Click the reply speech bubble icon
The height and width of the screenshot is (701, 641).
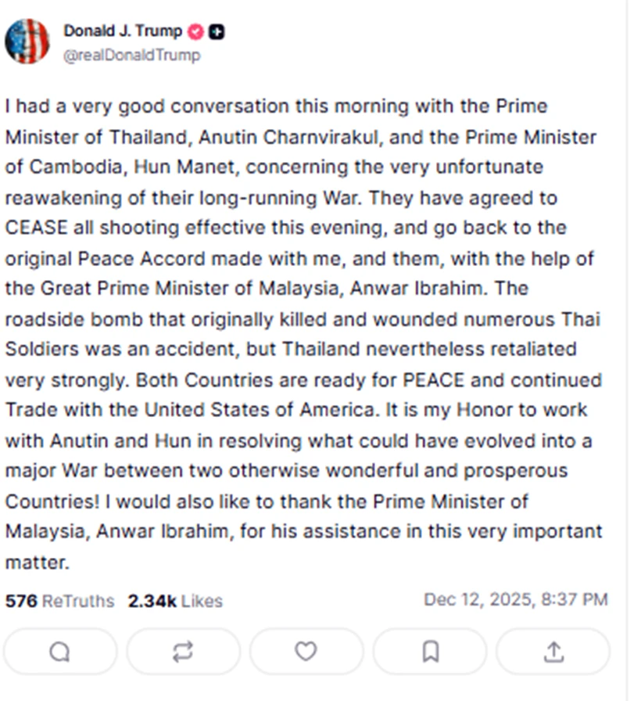59,651
